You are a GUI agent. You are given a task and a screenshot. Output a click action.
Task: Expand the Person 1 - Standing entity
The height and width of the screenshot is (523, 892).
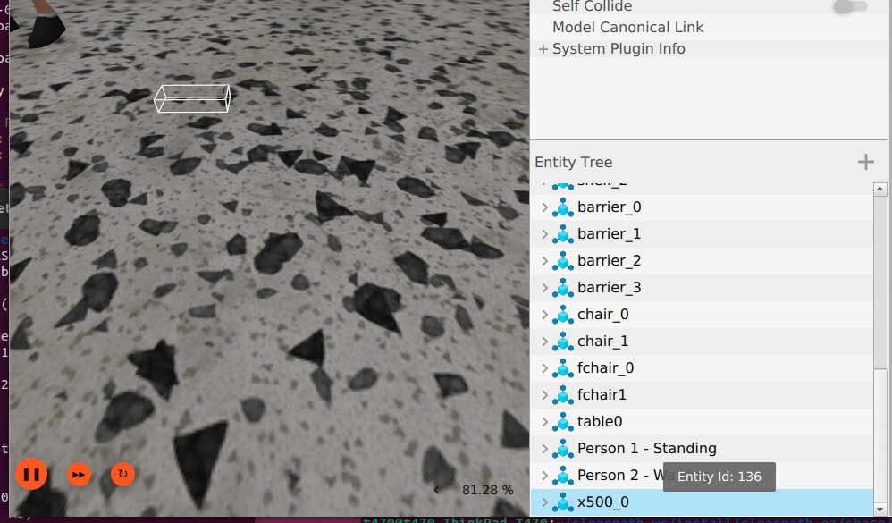(544, 449)
